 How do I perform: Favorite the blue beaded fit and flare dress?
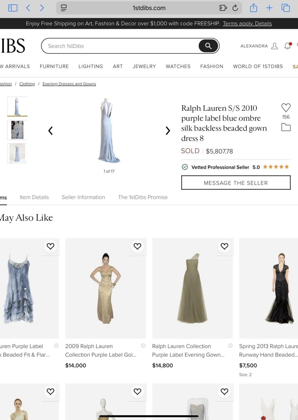coord(50,246)
